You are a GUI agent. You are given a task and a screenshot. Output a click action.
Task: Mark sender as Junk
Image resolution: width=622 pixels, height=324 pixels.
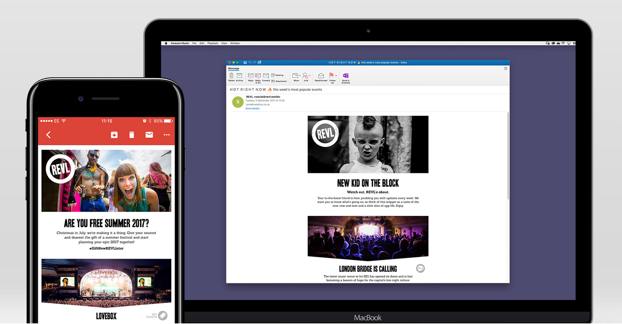pyautogui.click(x=305, y=77)
